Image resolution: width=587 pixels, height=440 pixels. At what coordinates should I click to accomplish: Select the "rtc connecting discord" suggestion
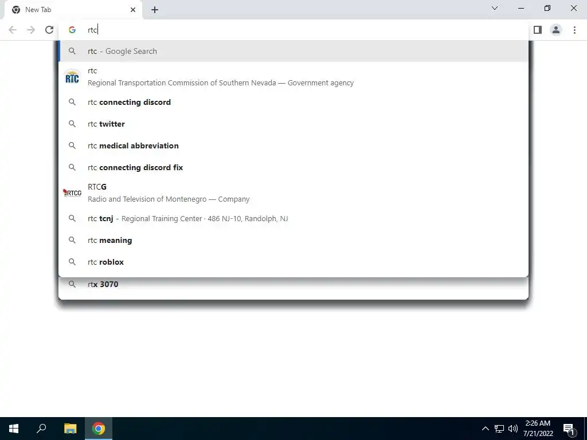click(x=293, y=102)
